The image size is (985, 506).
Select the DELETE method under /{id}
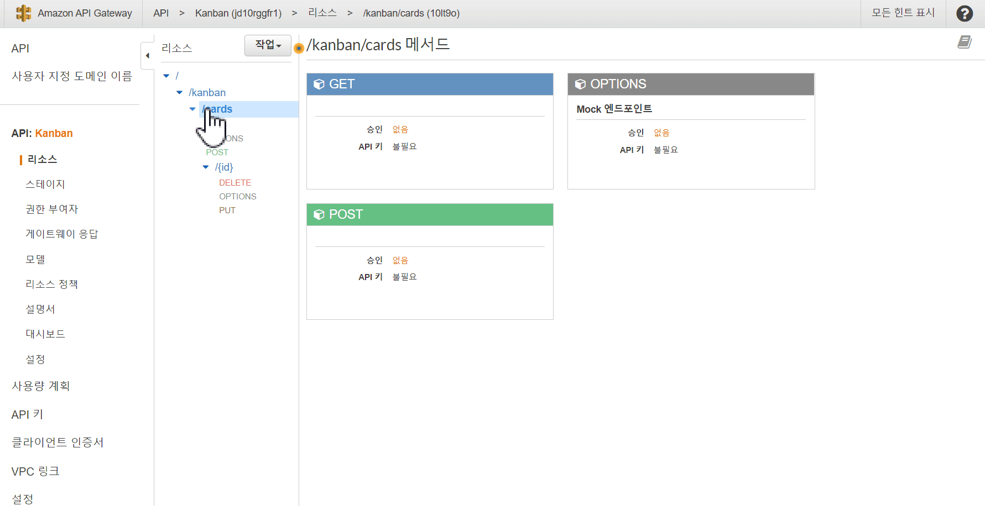click(x=235, y=183)
